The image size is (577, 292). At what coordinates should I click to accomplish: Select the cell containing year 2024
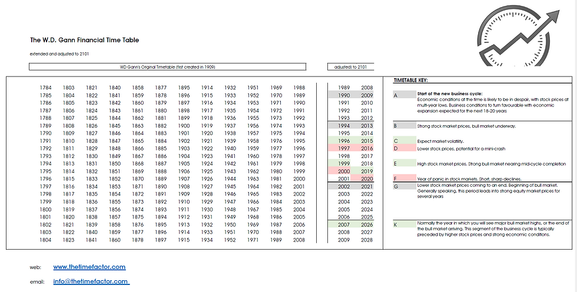point(367,209)
